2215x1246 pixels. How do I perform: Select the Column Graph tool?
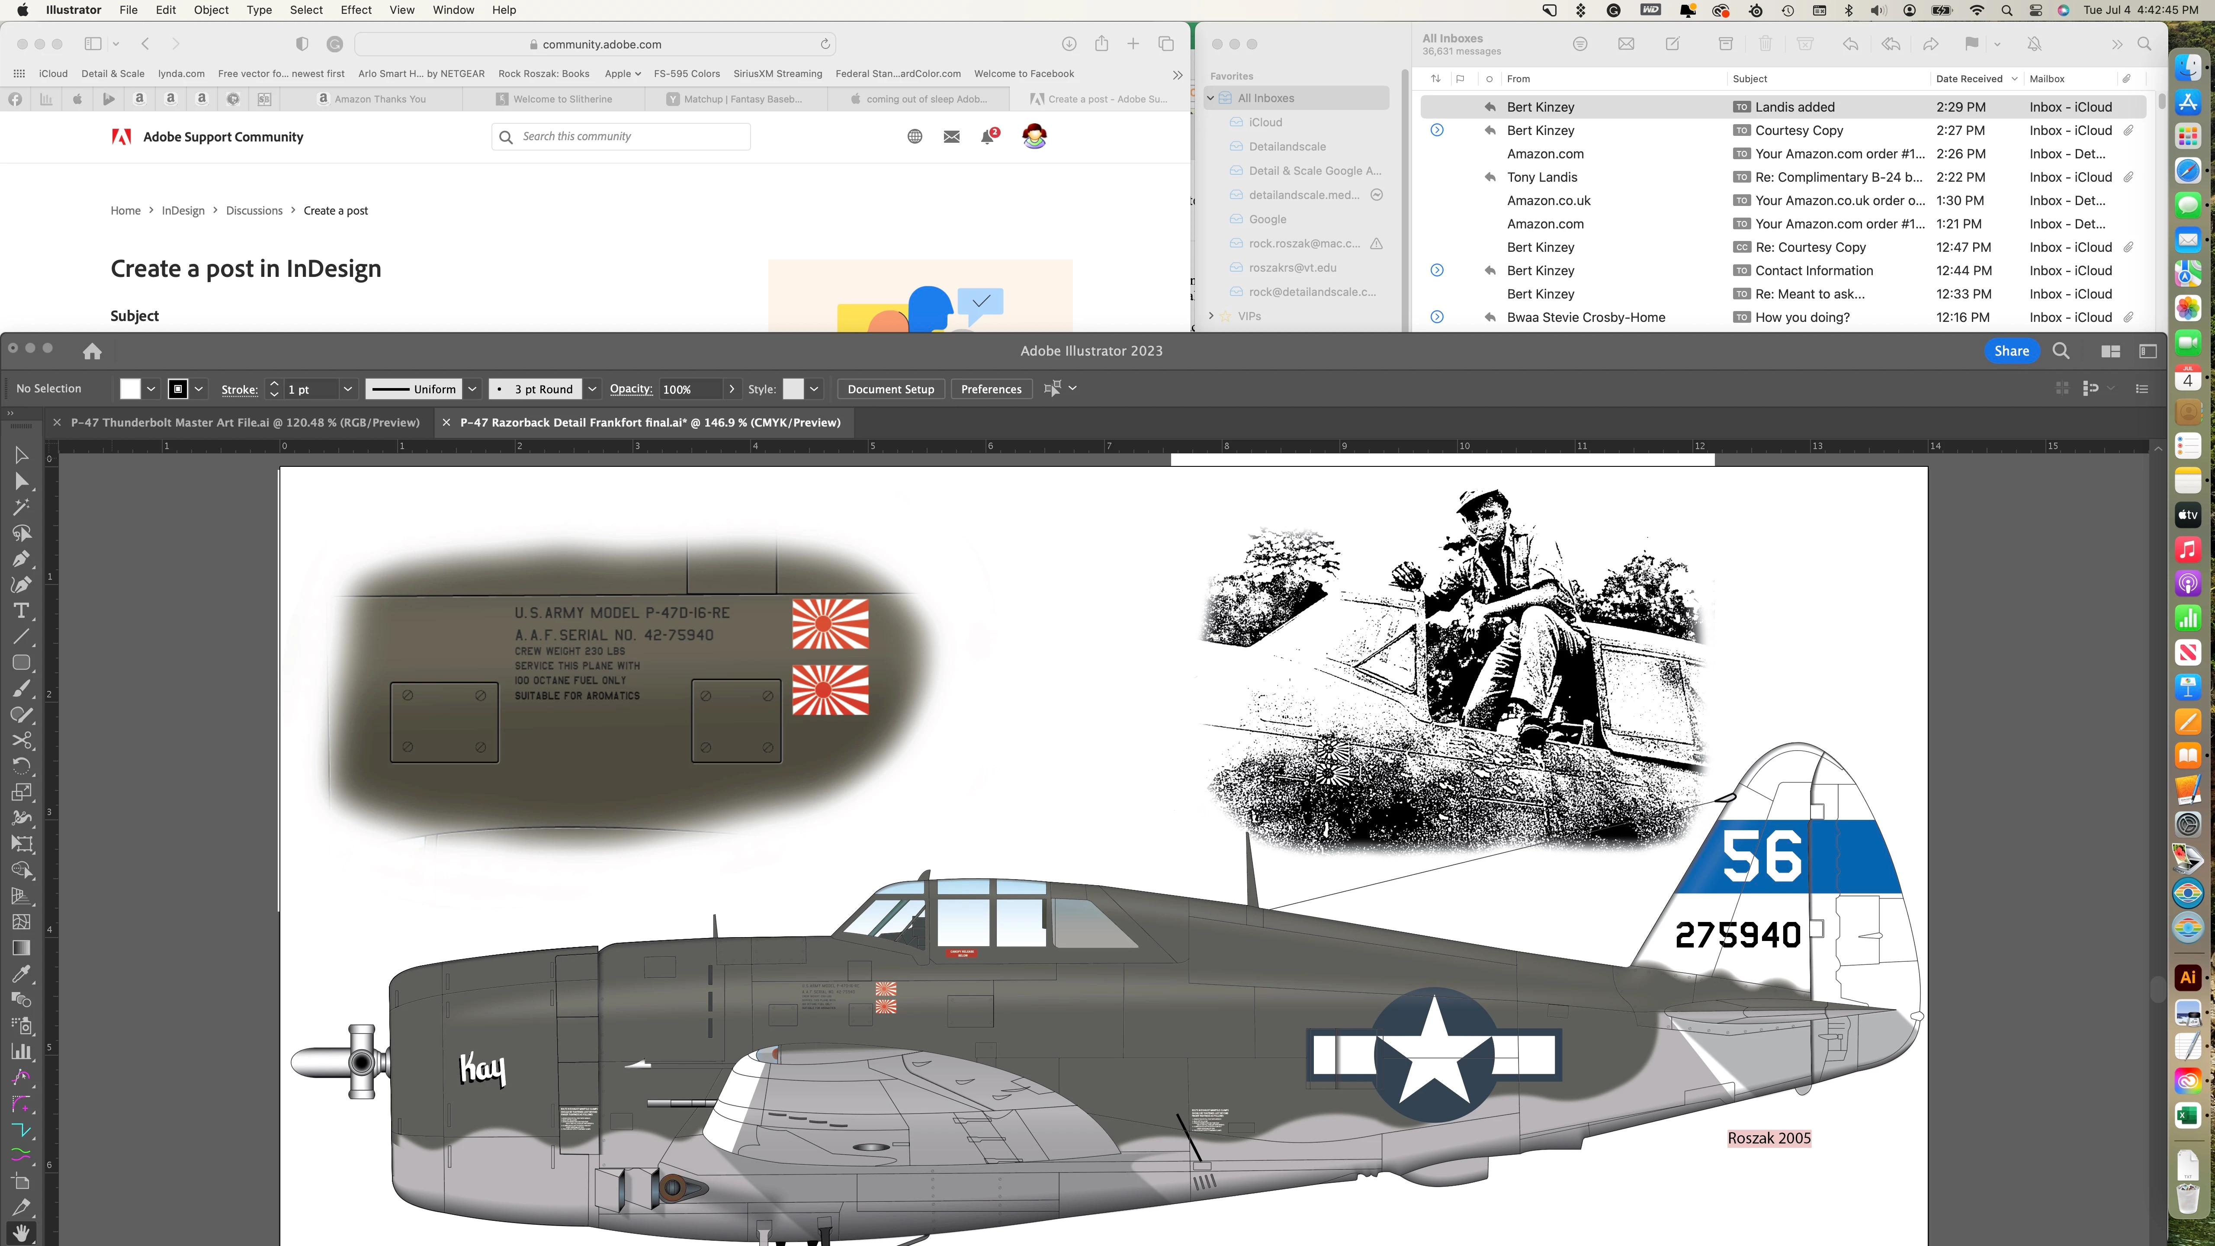tap(22, 1052)
